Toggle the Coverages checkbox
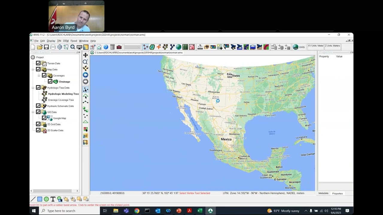Viewport: 383px width, 215px height. 44,76
